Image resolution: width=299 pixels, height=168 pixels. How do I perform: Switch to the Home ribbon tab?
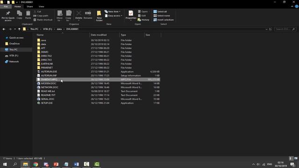18,7
